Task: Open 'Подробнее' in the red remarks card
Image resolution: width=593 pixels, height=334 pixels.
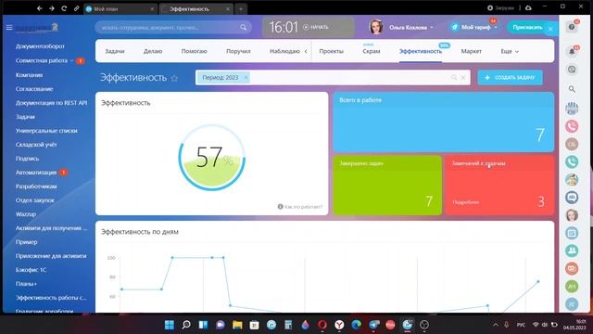Action: coord(465,202)
